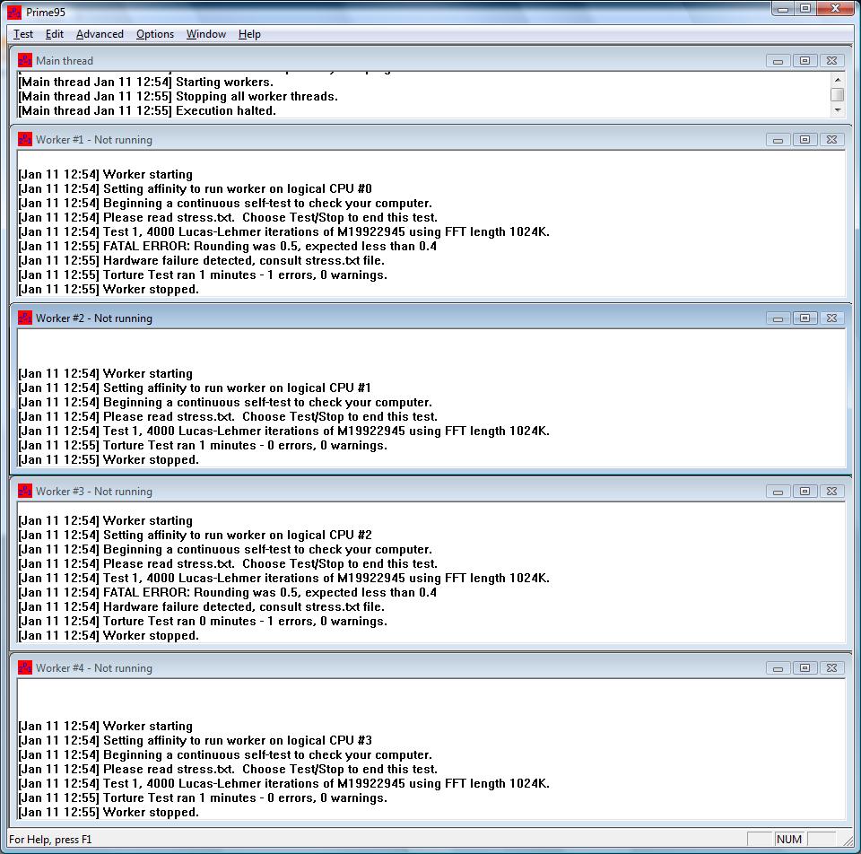Image resolution: width=861 pixels, height=854 pixels.
Task: Open the Help menu
Action: [x=249, y=34]
